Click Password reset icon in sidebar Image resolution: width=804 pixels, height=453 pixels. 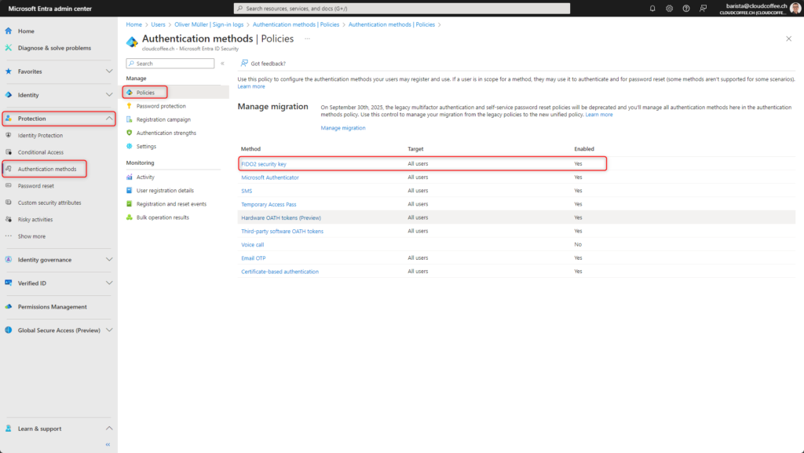[8, 185]
